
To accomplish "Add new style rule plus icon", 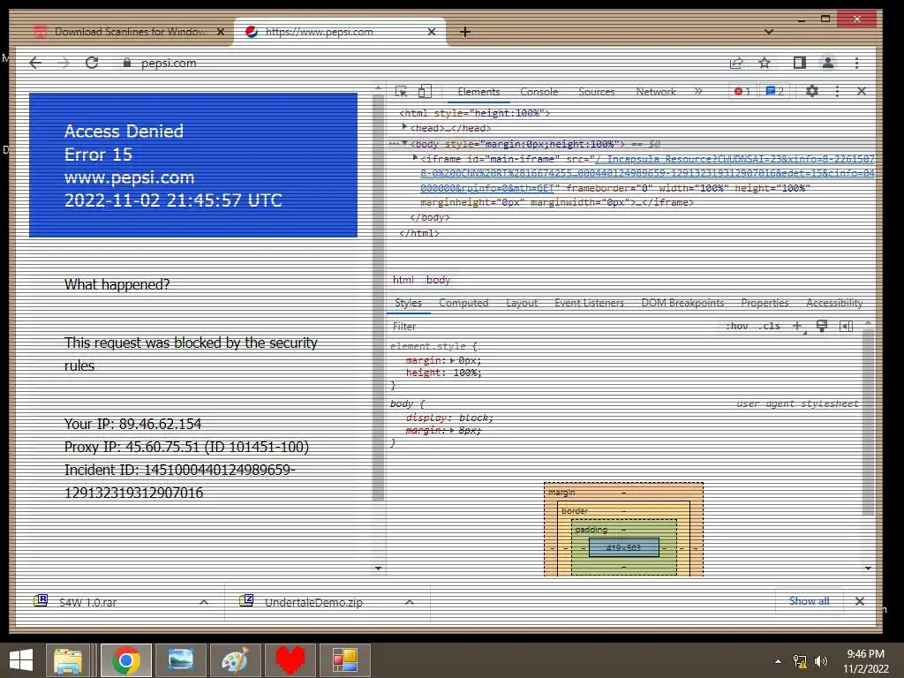I will coord(797,327).
